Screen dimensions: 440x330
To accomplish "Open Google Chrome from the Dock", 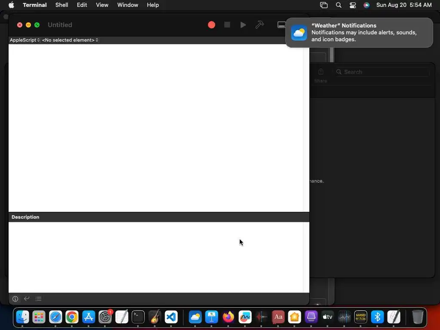I will [72, 317].
